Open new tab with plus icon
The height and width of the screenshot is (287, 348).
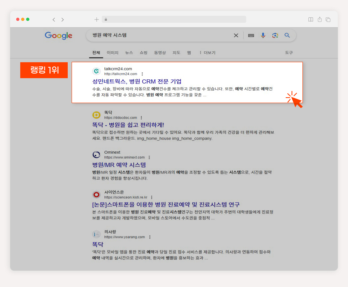tap(96, 19)
